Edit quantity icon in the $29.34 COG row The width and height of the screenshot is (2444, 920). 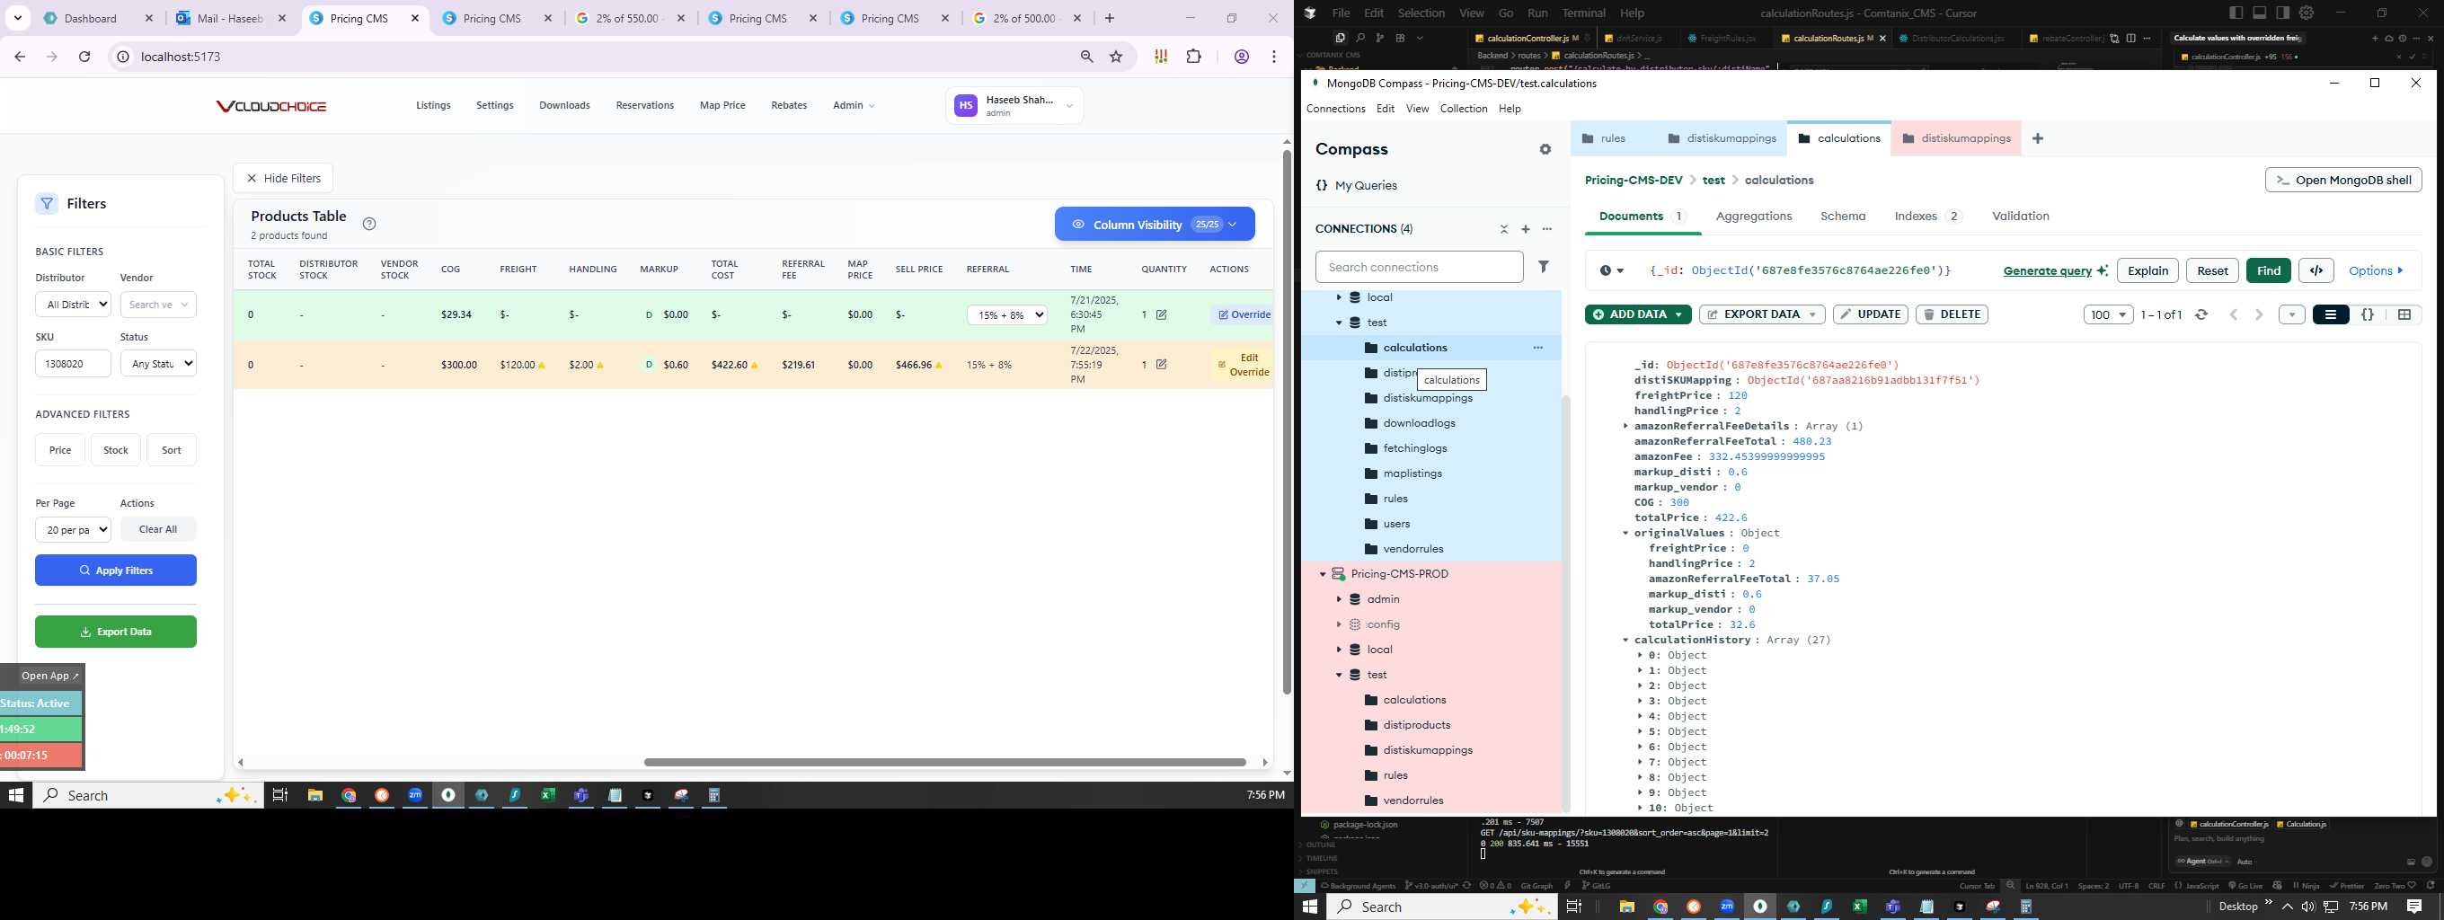click(1161, 314)
